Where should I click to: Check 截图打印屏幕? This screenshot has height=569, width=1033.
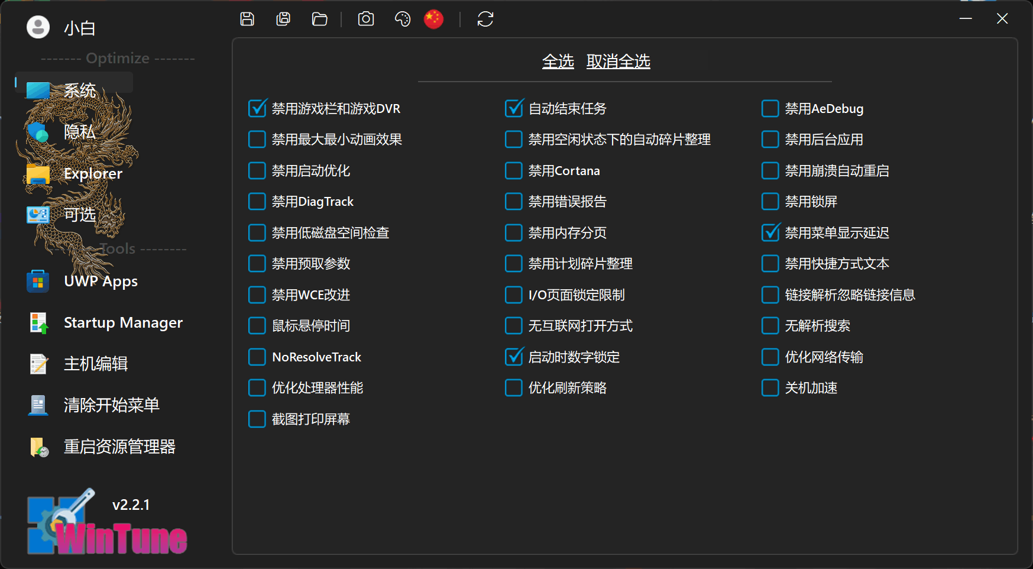pos(257,419)
